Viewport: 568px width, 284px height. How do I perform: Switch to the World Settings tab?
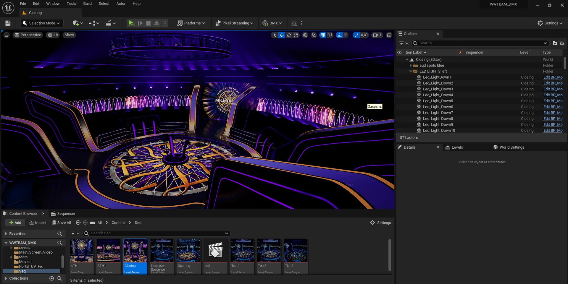509,147
